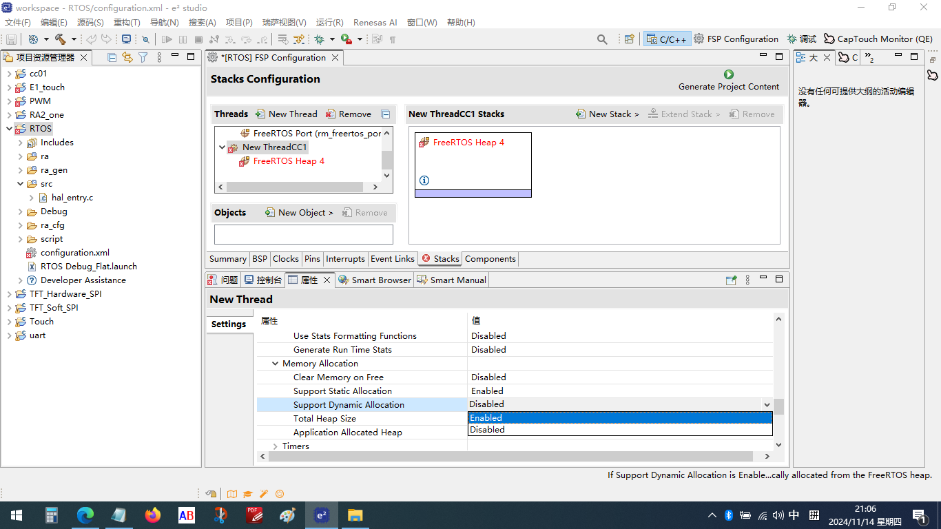The height and width of the screenshot is (529, 941).
Task: Collapse the RTOS project tree node
Action: click(x=9, y=129)
